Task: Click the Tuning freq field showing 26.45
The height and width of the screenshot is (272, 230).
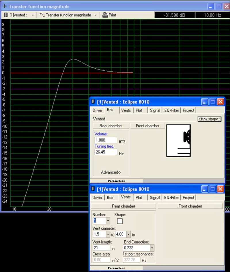Action: pyautogui.click(x=106, y=152)
